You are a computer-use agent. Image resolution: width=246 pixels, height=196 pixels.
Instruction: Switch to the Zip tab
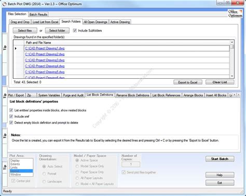(31, 95)
